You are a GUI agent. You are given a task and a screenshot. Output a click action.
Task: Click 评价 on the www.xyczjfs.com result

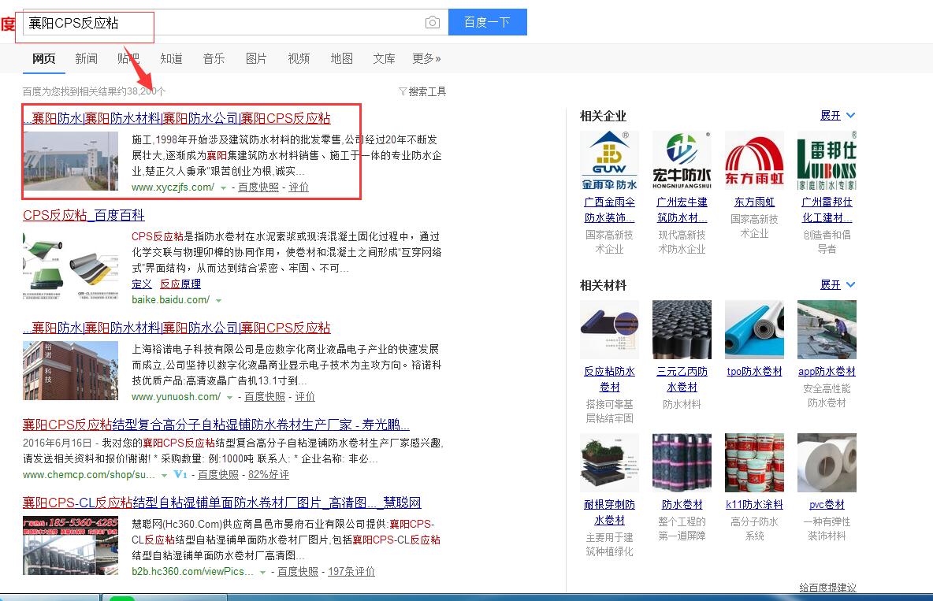299,187
